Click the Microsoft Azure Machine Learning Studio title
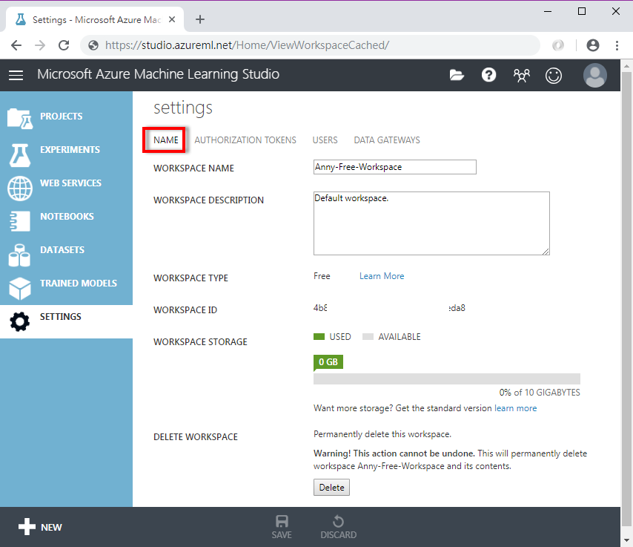Screen dimensions: 633x547 pyautogui.click(x=159, y=74)
